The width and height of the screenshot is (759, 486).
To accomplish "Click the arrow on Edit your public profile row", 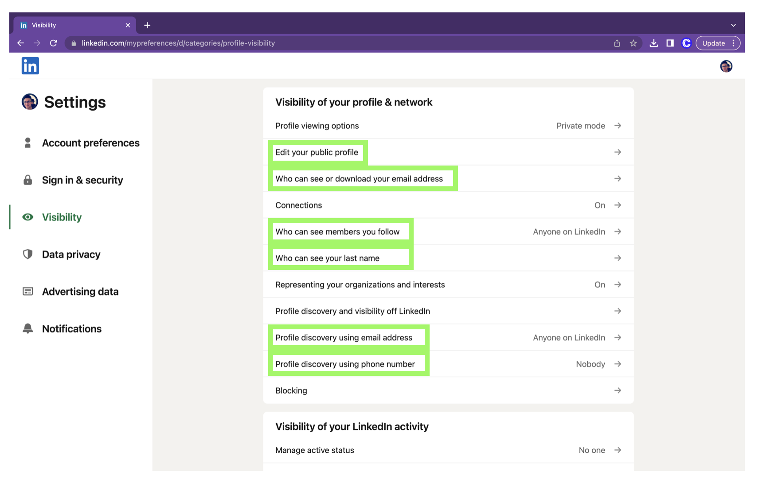I will pyautogui.click(x=618, y=152).
